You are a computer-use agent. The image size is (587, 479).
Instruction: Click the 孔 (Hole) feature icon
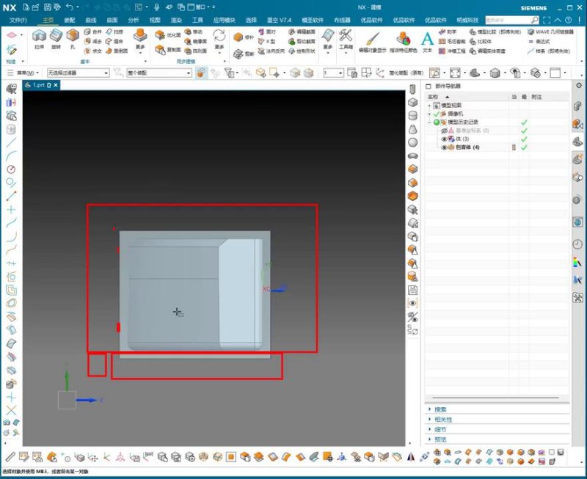73,37
